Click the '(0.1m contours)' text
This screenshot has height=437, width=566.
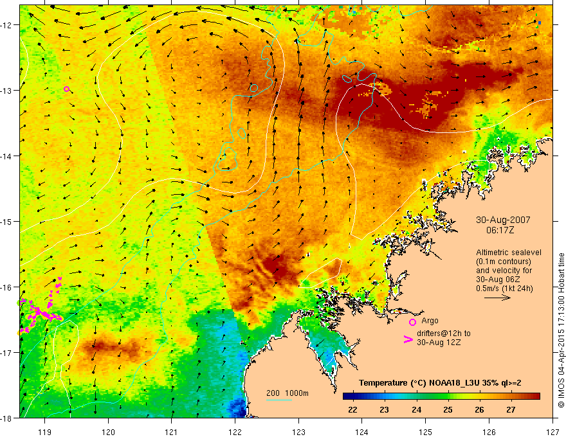(x=504, y=262)
